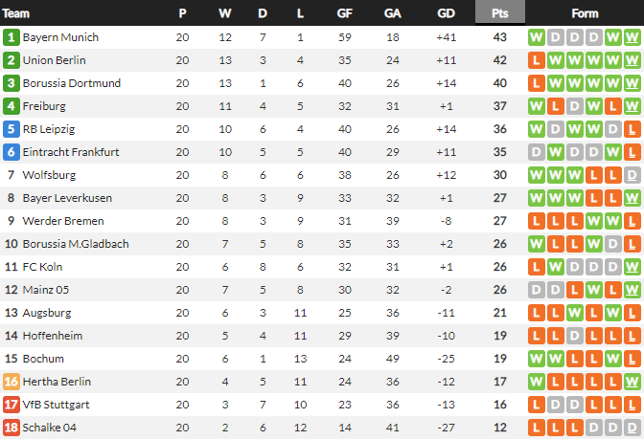
Task: Sort table by GD column header
Action: click(446, 13)
